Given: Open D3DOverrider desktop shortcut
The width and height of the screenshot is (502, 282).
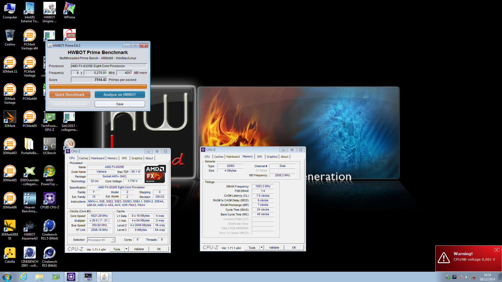Looking at the screenshot, I should [30, 175].
